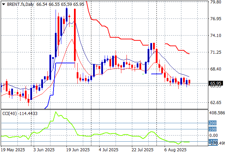Click the 6 Aug 2025 date label
Image resolution: width=225 pixels, height=154 pixels.
click(176, 150)
